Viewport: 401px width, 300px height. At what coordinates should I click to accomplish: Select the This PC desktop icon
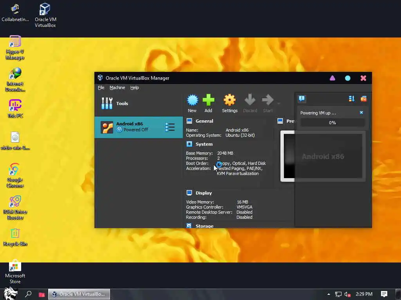point(15,109)
